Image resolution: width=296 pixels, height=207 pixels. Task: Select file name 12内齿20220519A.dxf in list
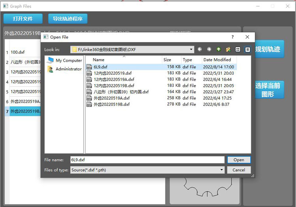coord(114,79)
